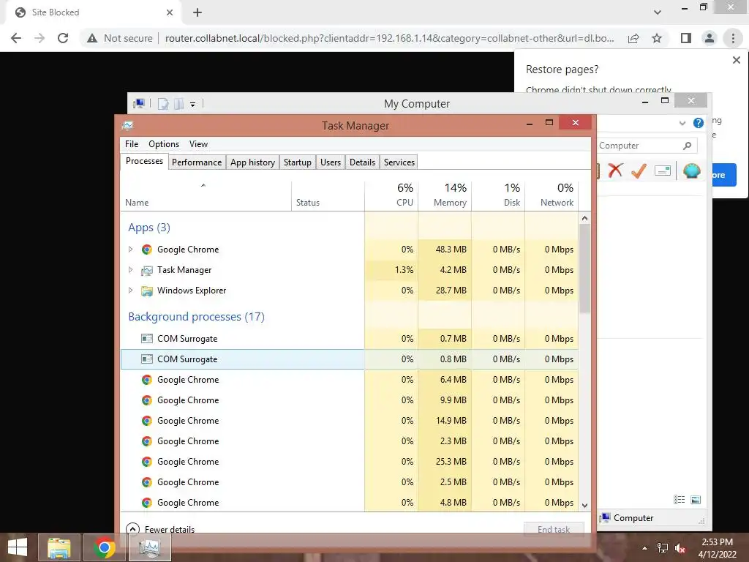The image size is (749, 562).
Task: Open File Explorer from the taskbar
Action: point(59,547)
